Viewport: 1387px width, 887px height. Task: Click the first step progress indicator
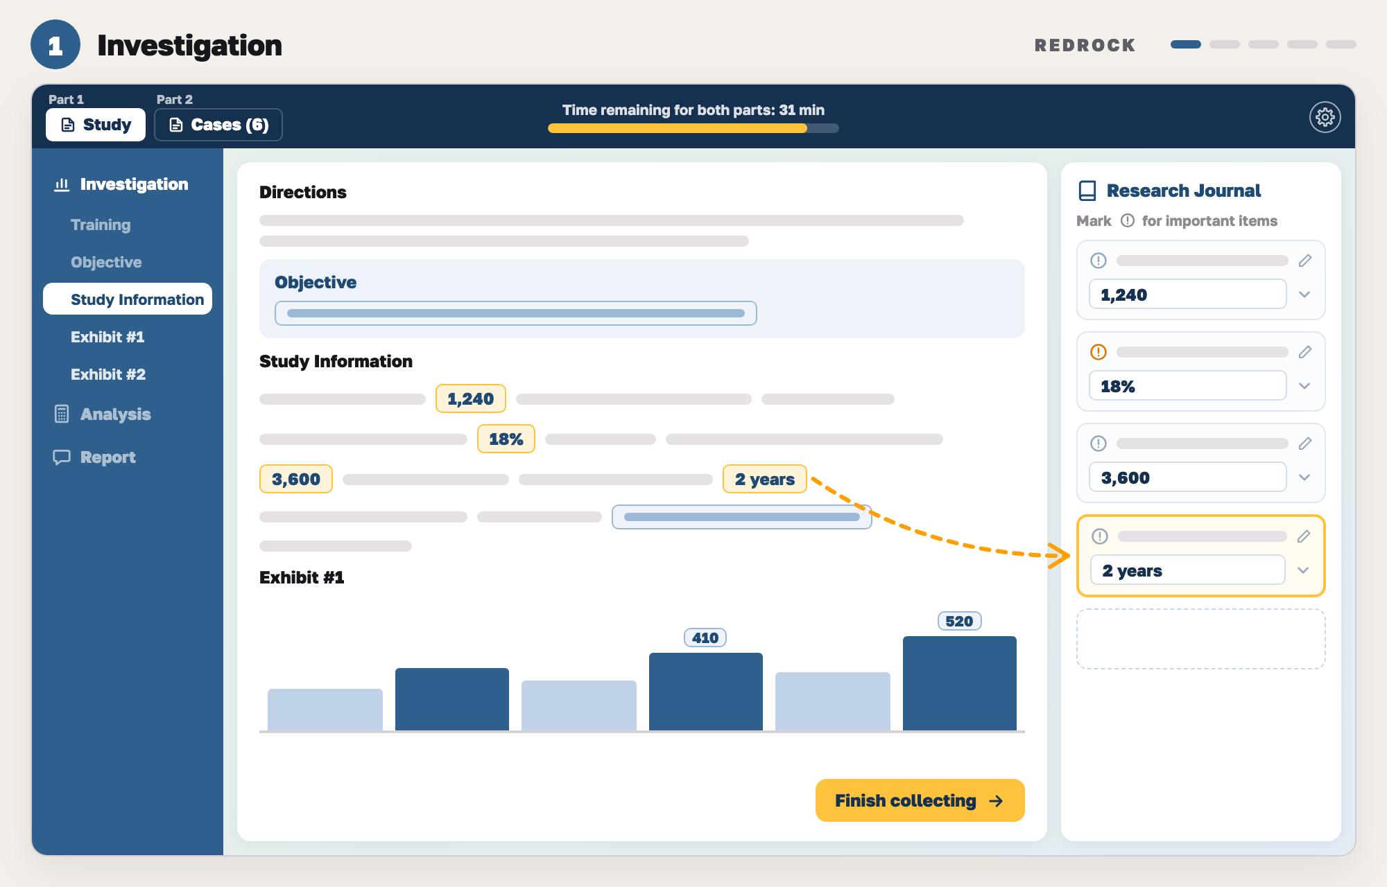point(1186,44)
